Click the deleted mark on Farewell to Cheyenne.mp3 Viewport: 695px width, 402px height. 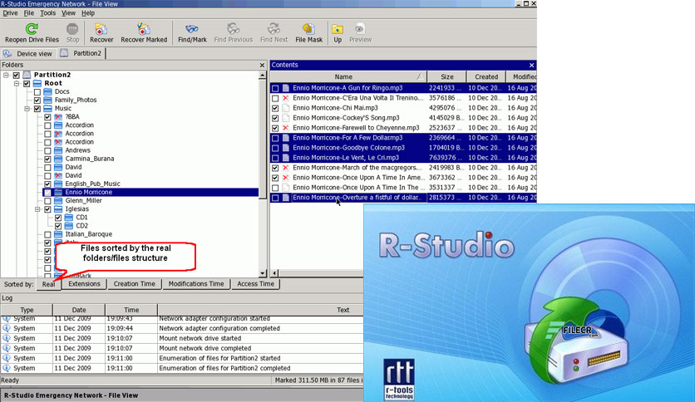[286, 128]
